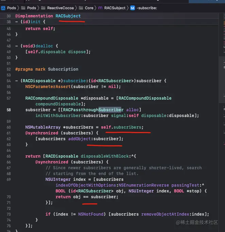This screenshot has height=232, width=225.
Task: Click line number 58 in gutter
Action: coord(9,110)
